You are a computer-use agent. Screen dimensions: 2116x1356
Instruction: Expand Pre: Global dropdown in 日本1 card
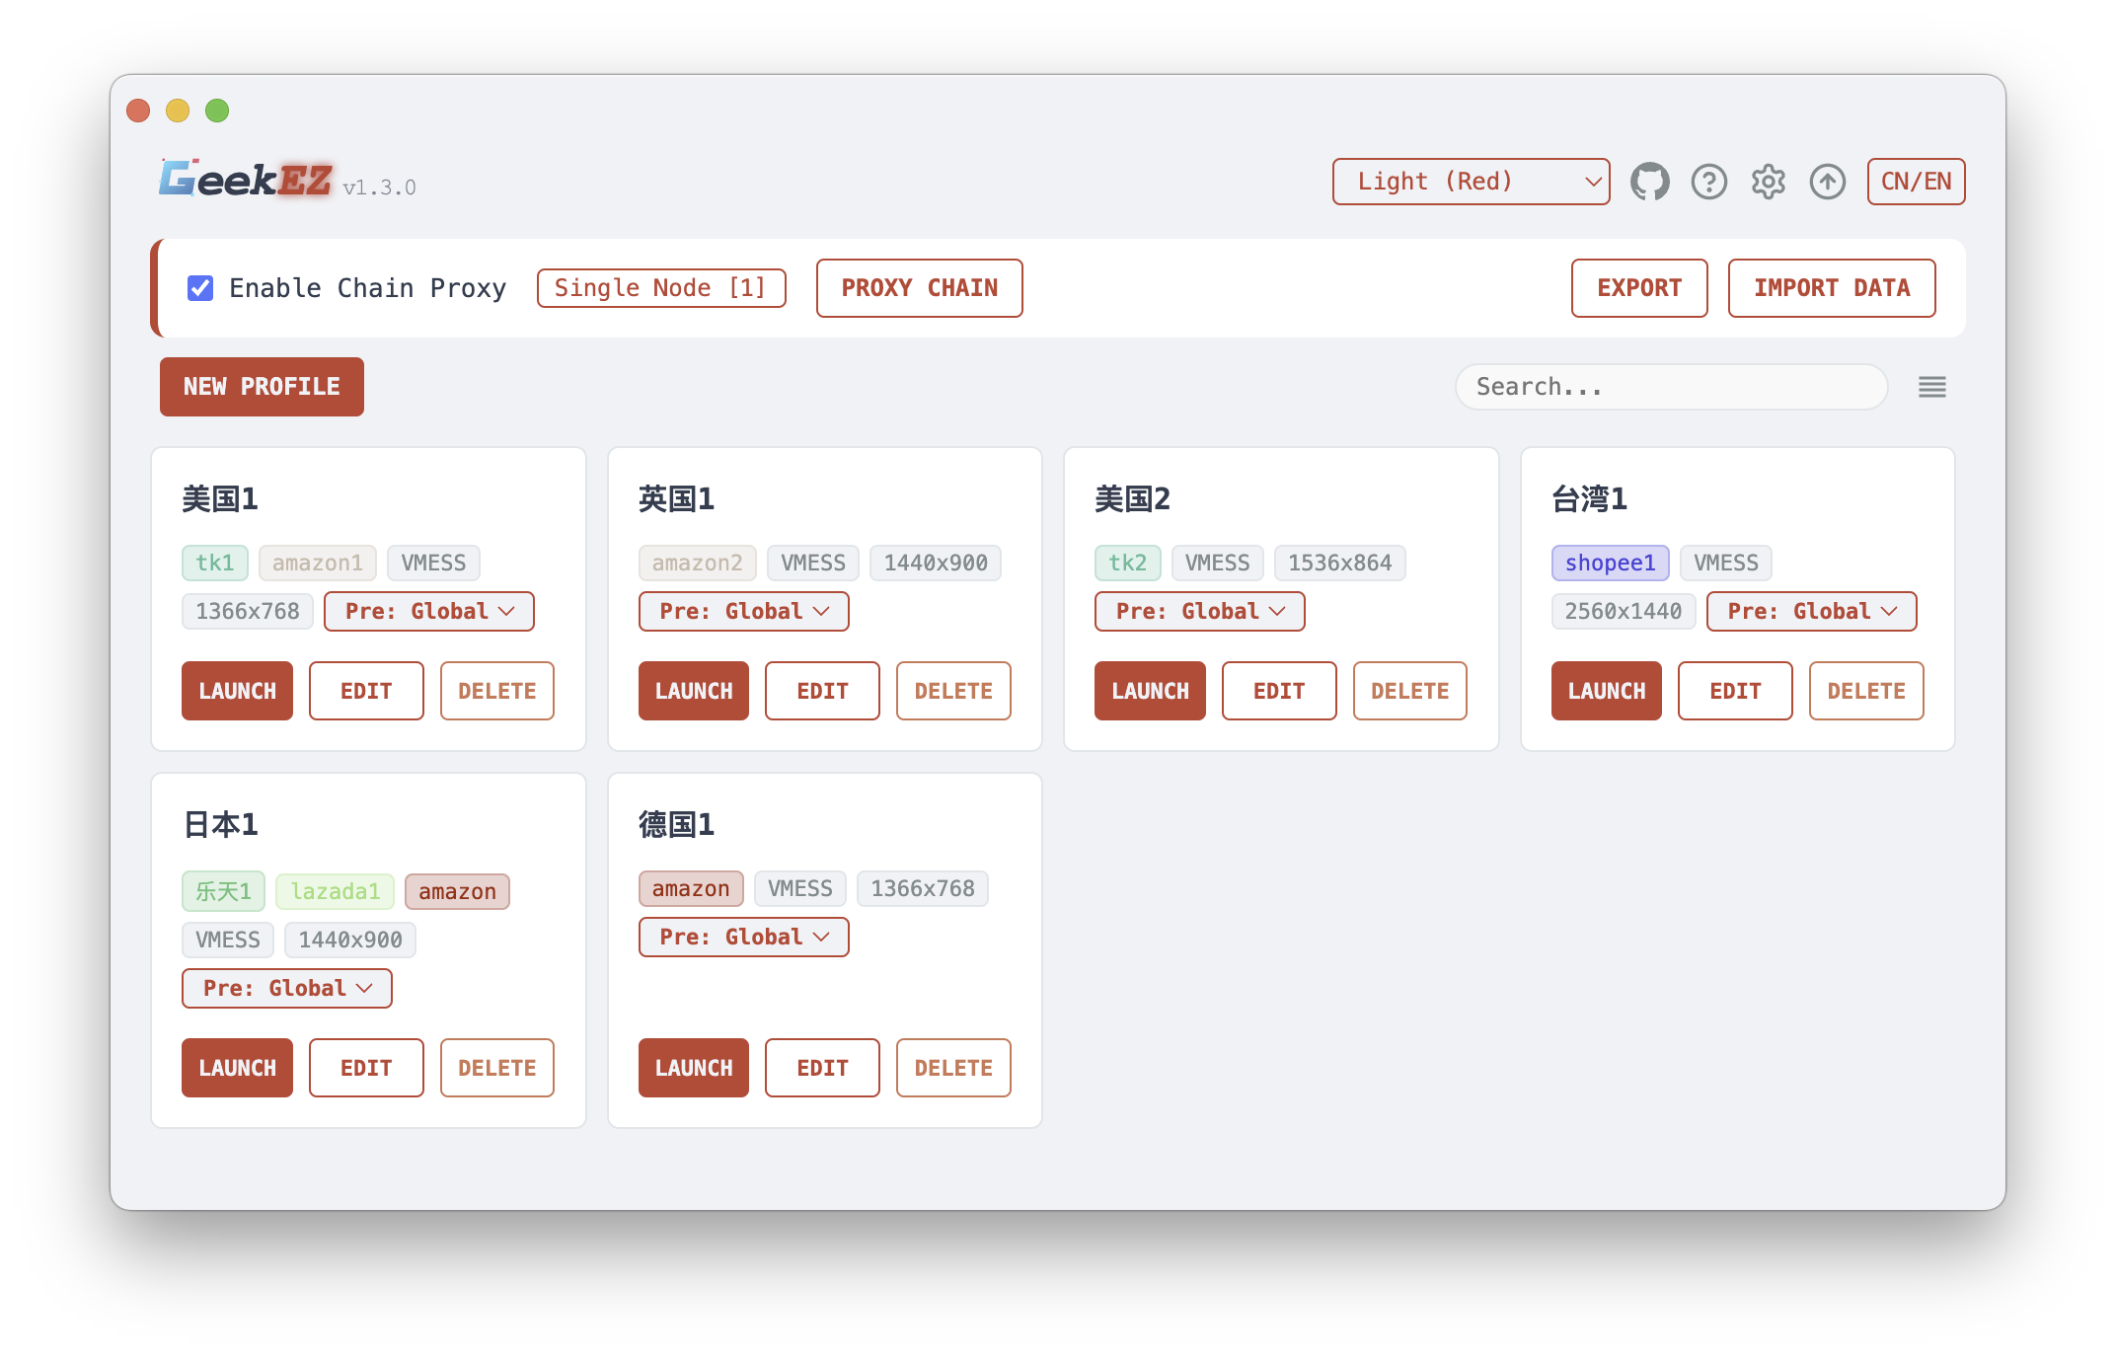point(286,988)
